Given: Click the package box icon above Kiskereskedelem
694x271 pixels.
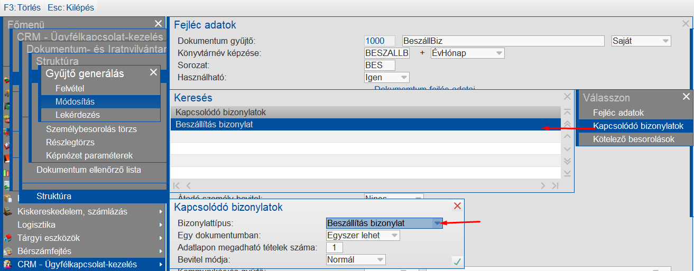Looking at the screenshot, I should [7, 199].
